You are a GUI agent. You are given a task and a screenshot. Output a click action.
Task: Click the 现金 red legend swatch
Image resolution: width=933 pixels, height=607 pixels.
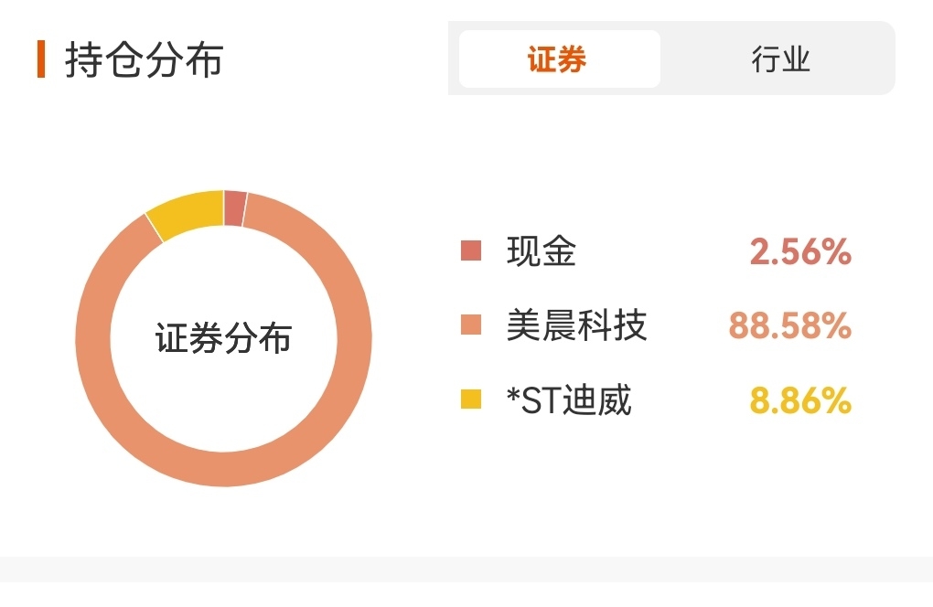tap(471, 250)
